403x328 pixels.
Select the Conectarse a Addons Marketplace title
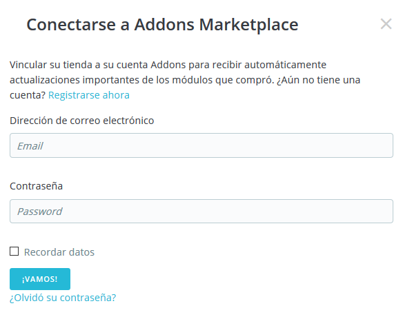click(x=162, y=25)
